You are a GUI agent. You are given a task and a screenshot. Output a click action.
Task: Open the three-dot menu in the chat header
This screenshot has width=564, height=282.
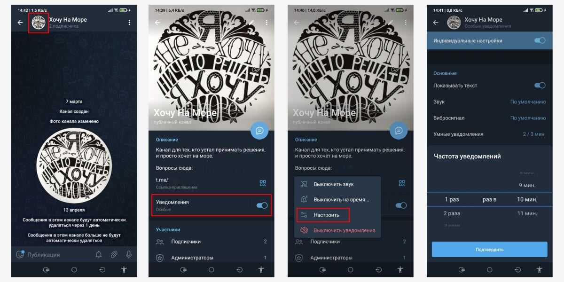[129, 23]
